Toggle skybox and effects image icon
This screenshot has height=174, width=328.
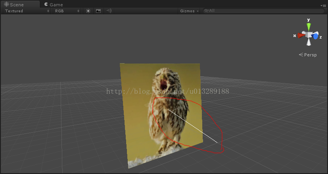[x=98, y=11]
